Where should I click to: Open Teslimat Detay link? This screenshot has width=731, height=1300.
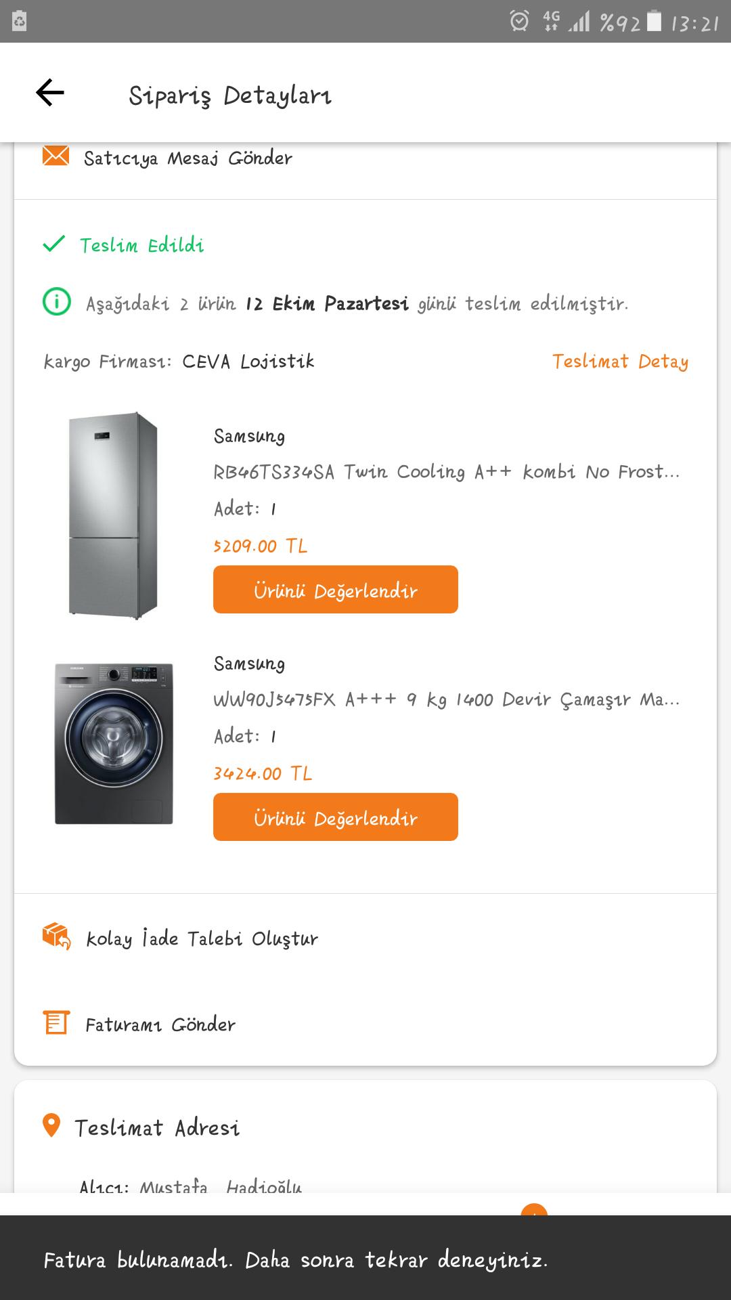point(620,362)
